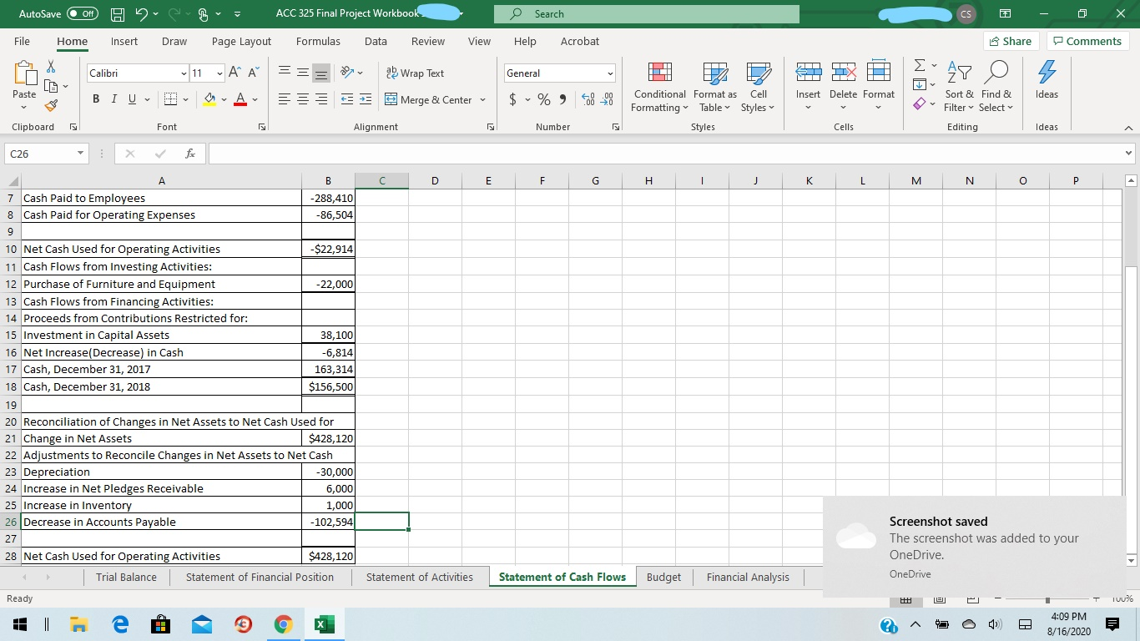Screen dimensions: 1140x641
Task: Click inside the formula bar
Action: 584,153
